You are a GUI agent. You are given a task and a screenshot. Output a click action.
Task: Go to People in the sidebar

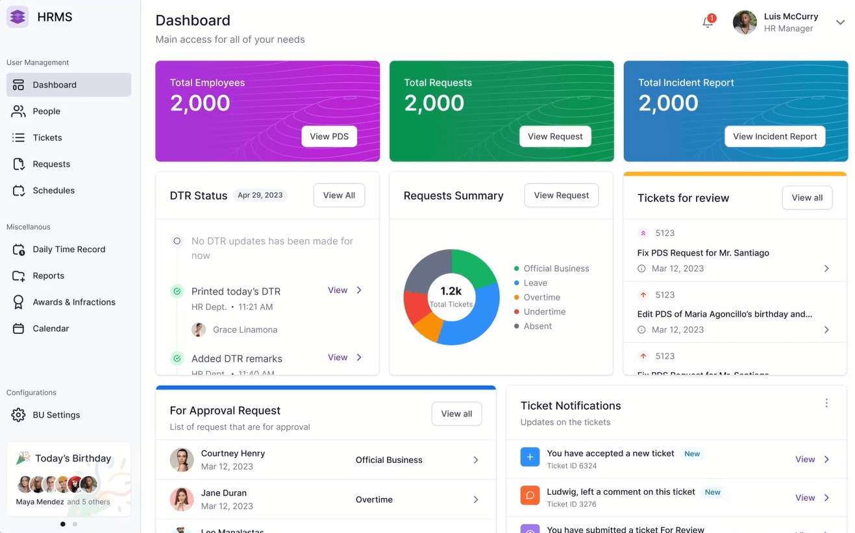(x=47, y=112)
